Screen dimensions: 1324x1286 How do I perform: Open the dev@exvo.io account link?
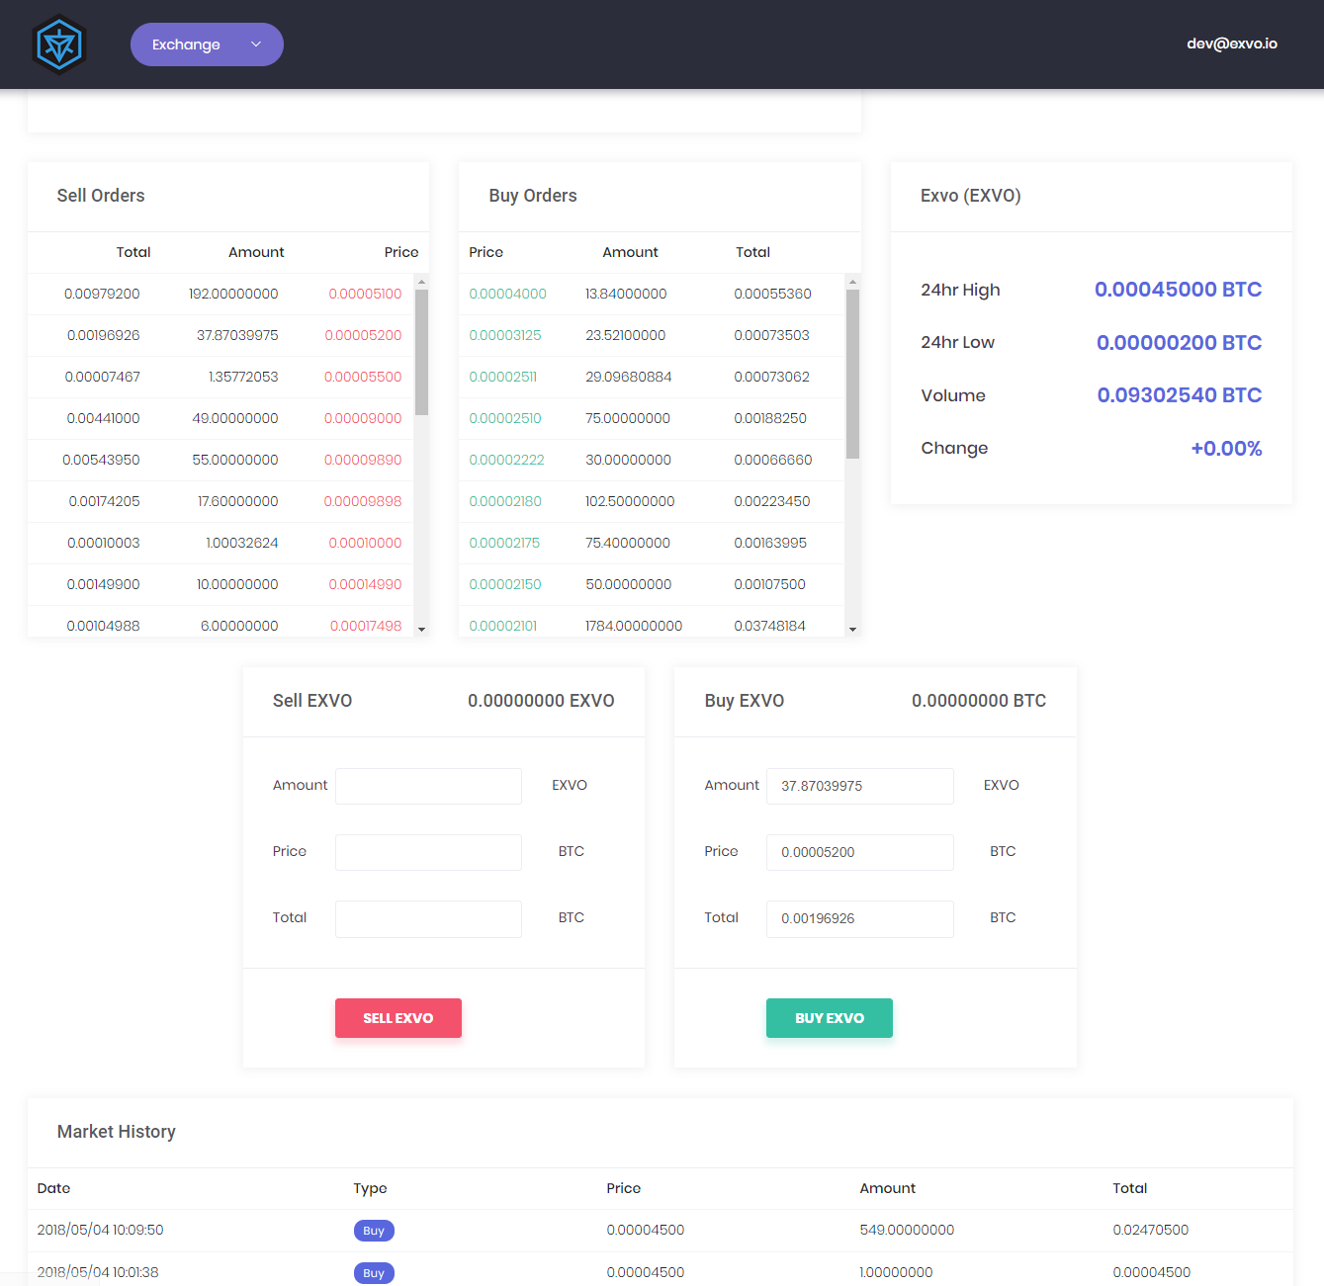1232,43
